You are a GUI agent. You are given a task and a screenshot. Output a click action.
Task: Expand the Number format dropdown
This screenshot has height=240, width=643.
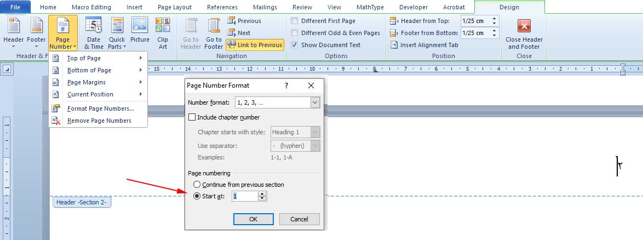pyautogui.click(x=315, y=102)
